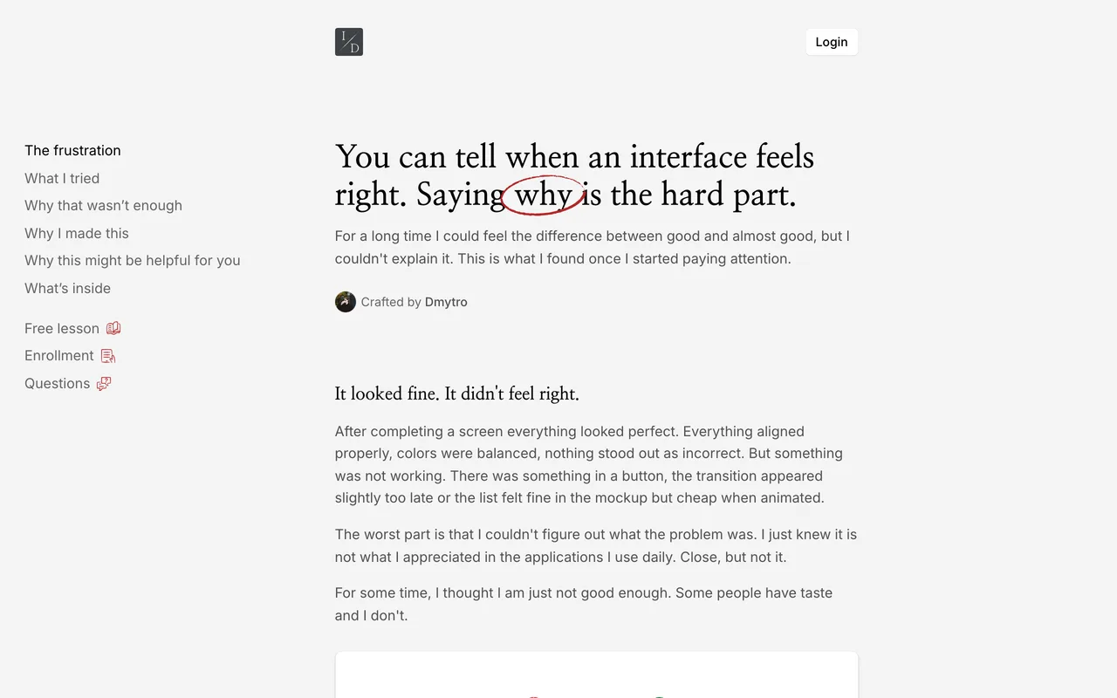The width and height of the screenshot is (1117, 698).
Task: Navigate to Why I made this
Action: coord(77,233)
